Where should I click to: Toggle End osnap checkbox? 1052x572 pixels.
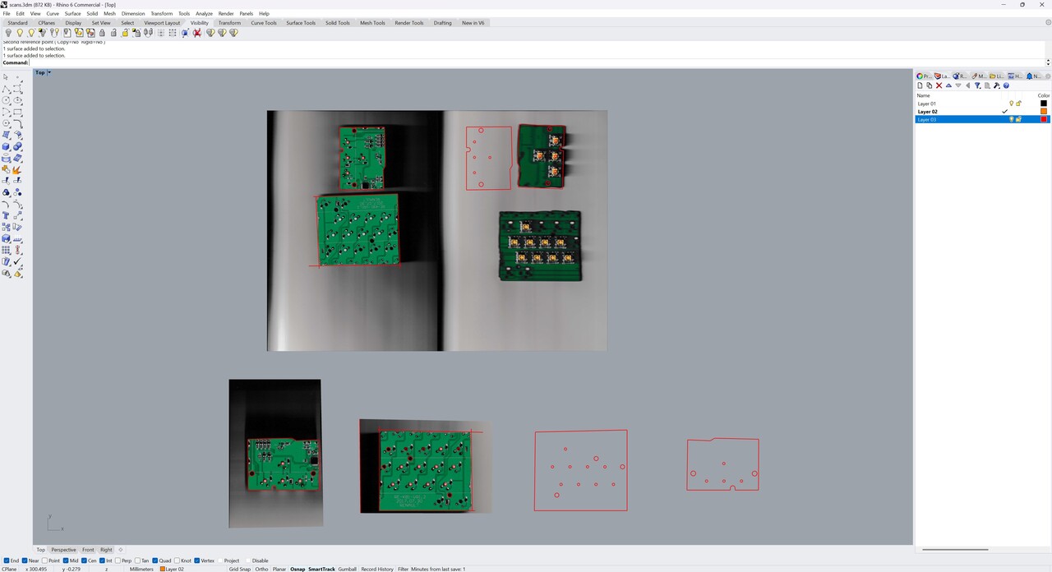[7, 560]
